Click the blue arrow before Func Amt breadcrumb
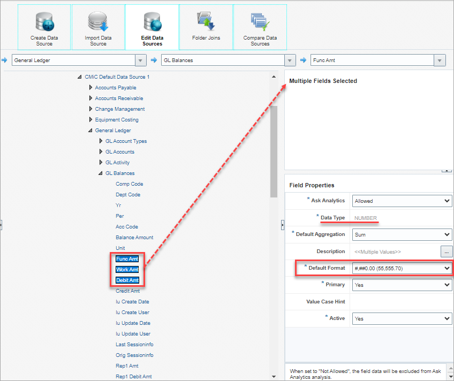Viewport: 454px width, 381px height. click(x=303, y=60)
